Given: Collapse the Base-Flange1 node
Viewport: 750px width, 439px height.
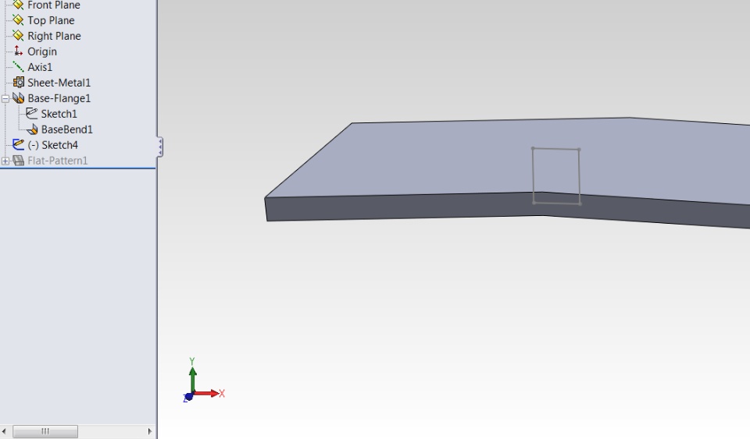Looking at the screenshot, I should pyautogui.click(x=5, y=99).
